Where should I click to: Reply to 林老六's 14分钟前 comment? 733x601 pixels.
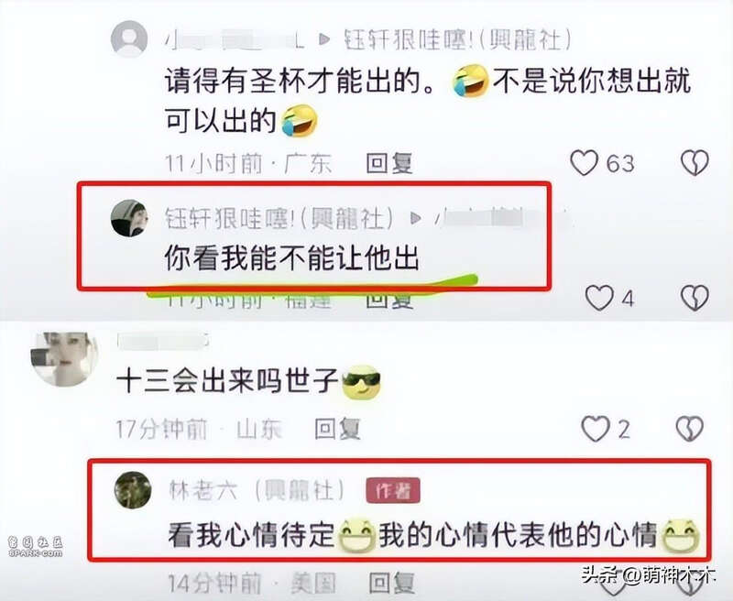pos(392,583)
